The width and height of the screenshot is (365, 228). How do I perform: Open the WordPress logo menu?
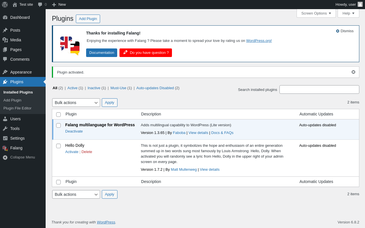click(x=5, y=5)
